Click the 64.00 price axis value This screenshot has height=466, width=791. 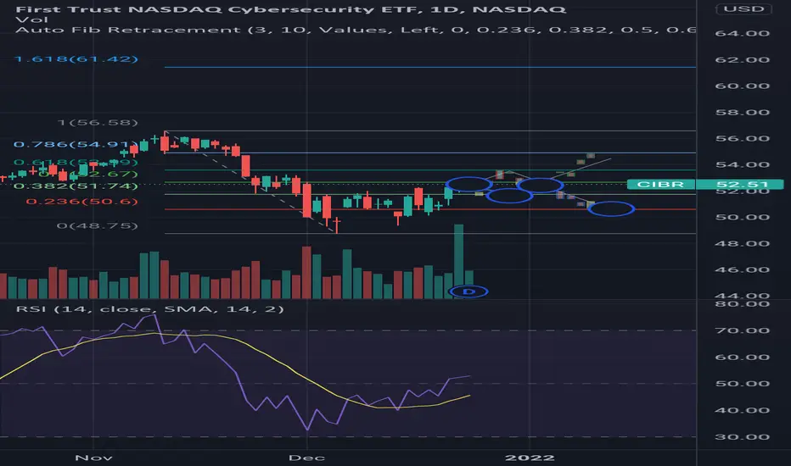pos(742,33)
